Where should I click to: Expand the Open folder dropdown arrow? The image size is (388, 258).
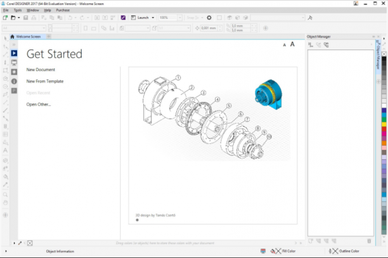[19, 18]
